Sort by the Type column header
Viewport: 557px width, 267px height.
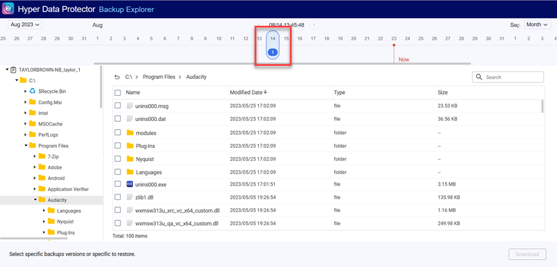(339, 93)
